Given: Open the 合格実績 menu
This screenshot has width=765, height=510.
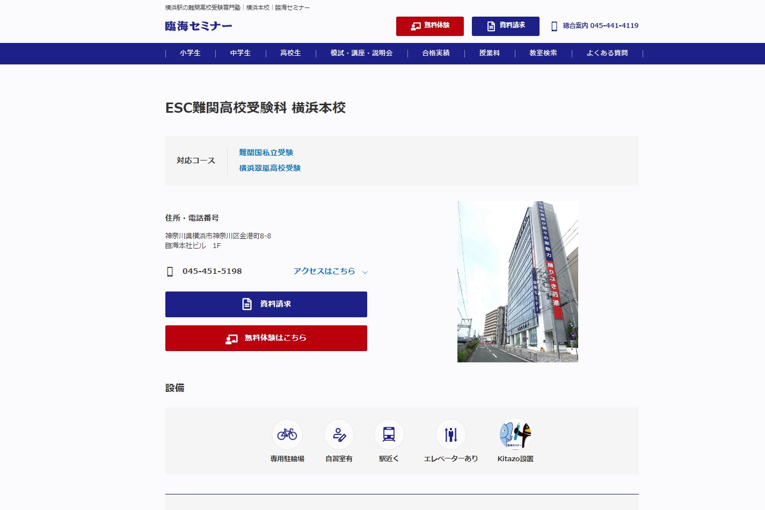Looking at the screenshot, I should [436, 53].
